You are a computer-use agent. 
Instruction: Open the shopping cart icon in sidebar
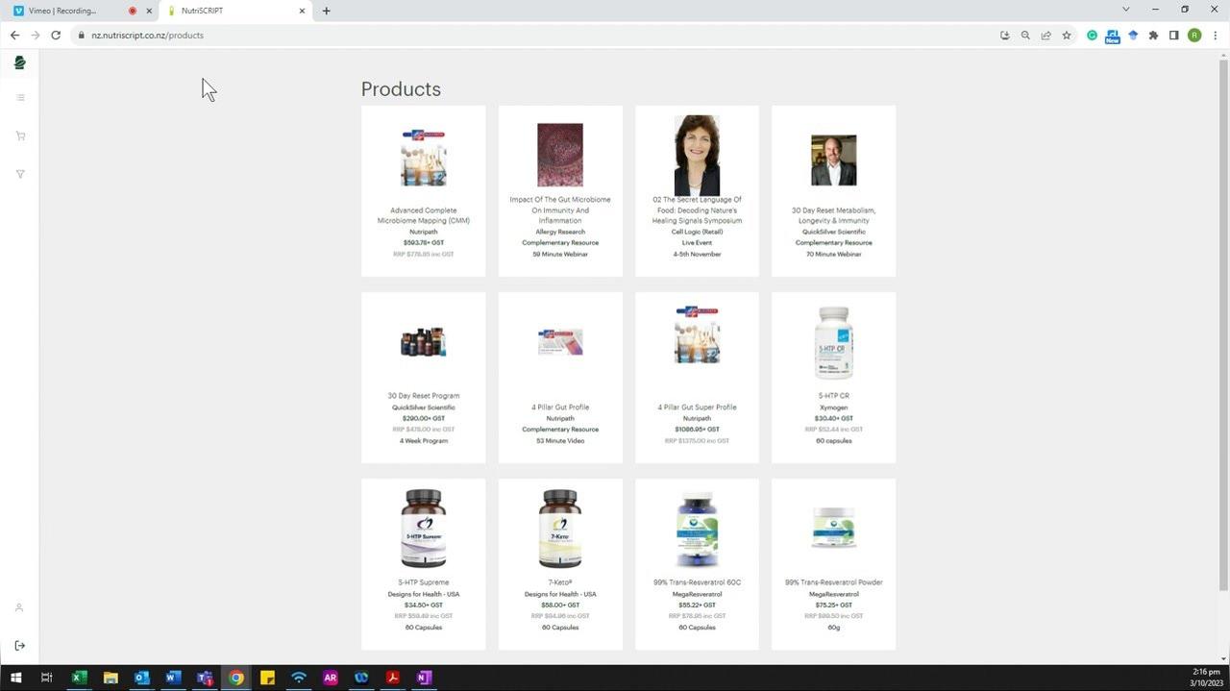pos(20,136)
